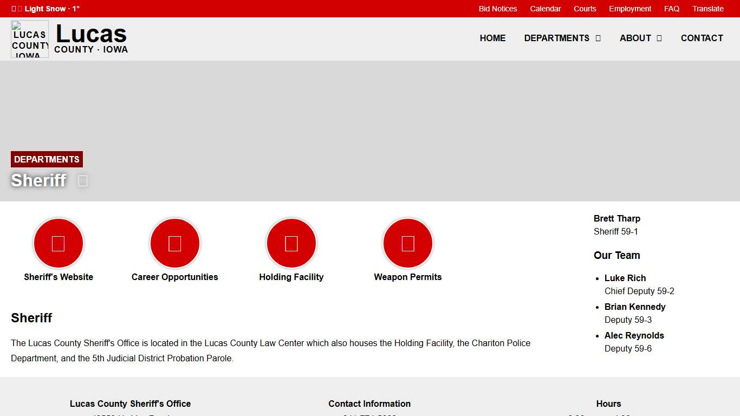Screen dimensions: 740x416
Task: Select the Holding Facility icon
Action: [291, 243]
